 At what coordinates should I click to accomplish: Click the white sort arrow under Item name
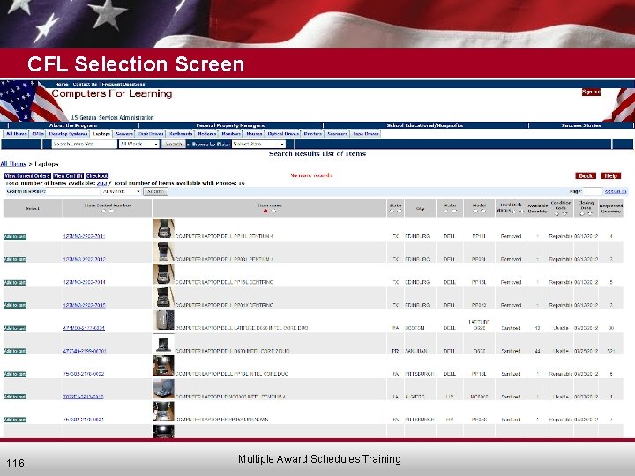tap(273, 211)
